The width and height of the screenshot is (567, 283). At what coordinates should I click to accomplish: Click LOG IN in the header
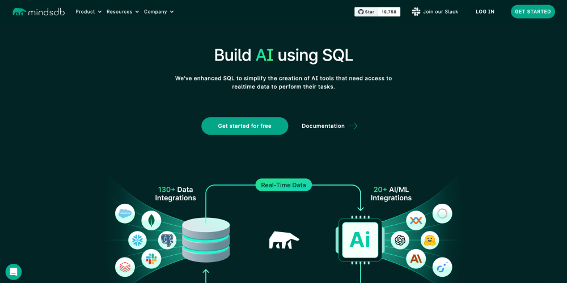[x=485, y=11]
